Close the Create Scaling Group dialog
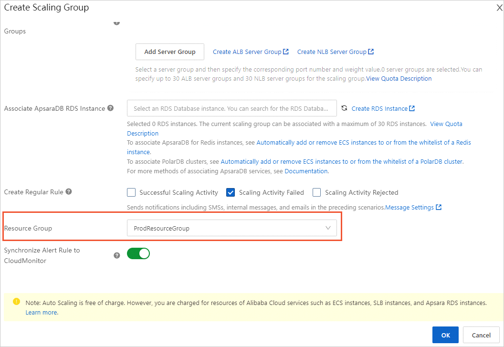Image resolution: width=504 pixels, height=347 pixels. click(500, 8)
